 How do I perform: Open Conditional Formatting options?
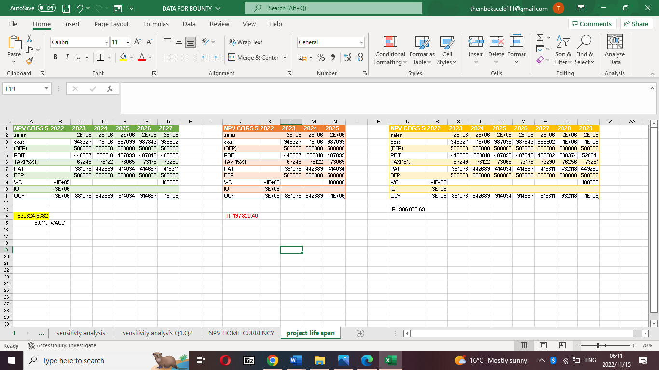pyautogui.click(x=389, y=51)
